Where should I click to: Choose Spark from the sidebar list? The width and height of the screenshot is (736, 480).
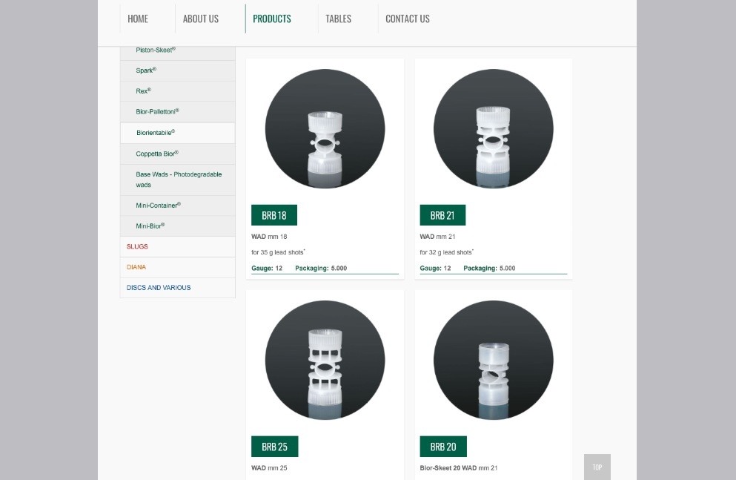pyautogui.click(x=146, y=70)
